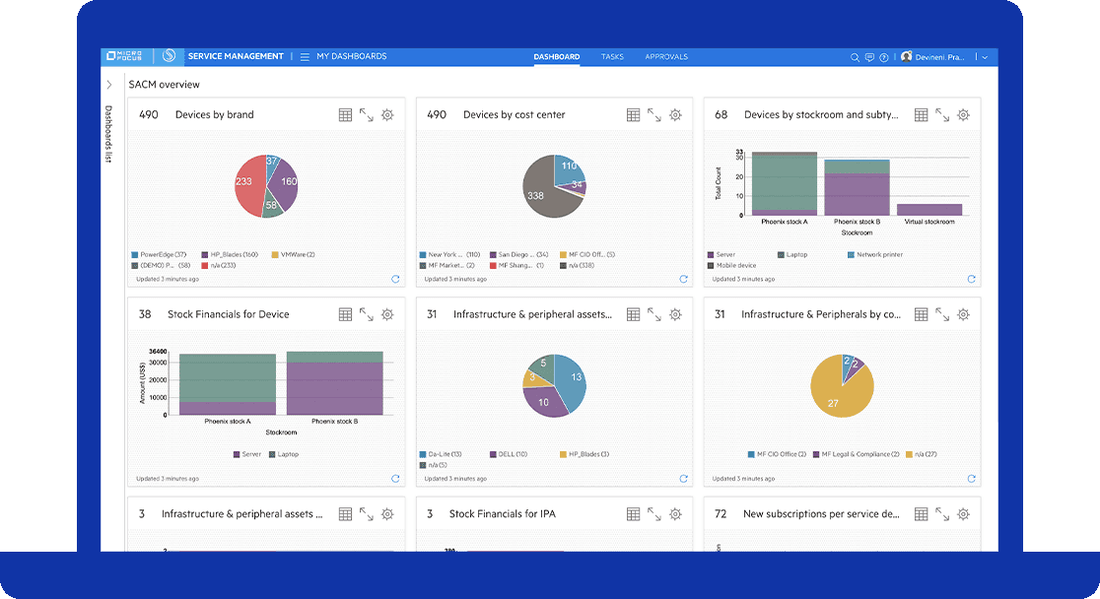This screenshot has width=1100, height=599.
Task: Click the Virtual stockroom bar
Action: (929, 210)
